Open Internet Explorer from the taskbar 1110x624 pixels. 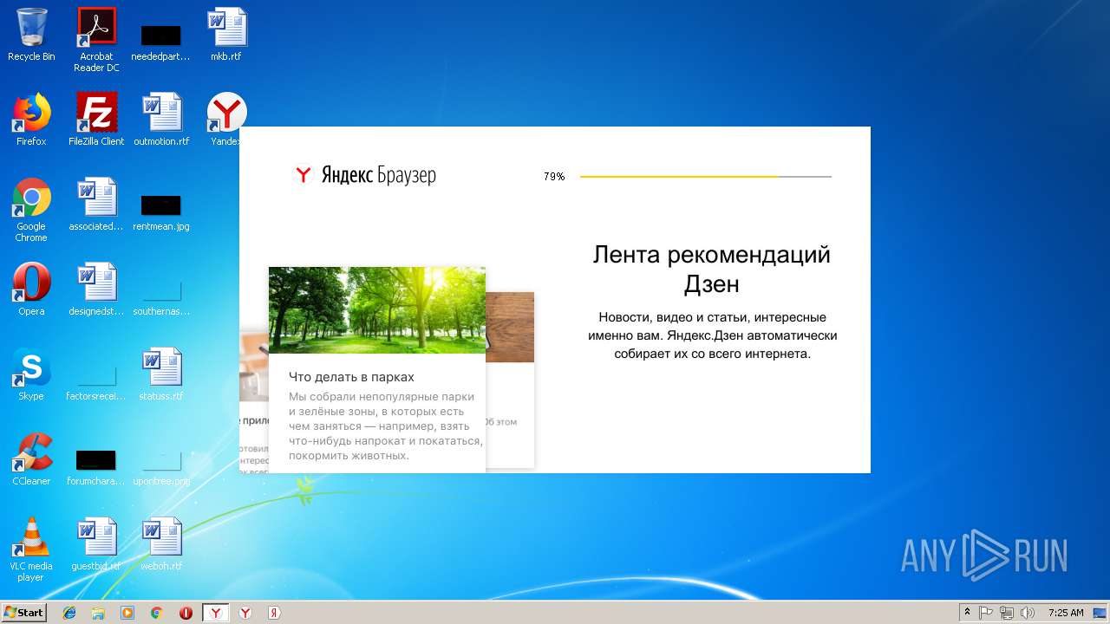click(x=69, y=613)
